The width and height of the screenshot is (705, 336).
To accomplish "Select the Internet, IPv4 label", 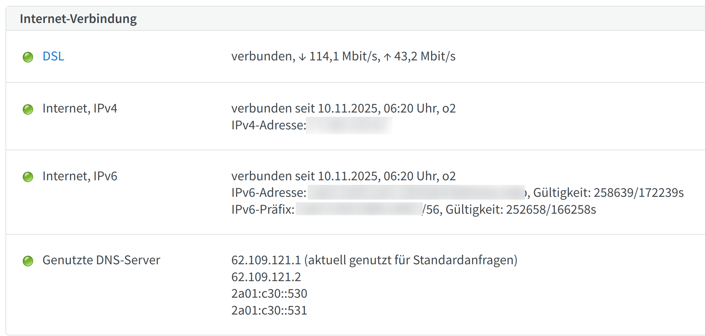I will [80, 109].
